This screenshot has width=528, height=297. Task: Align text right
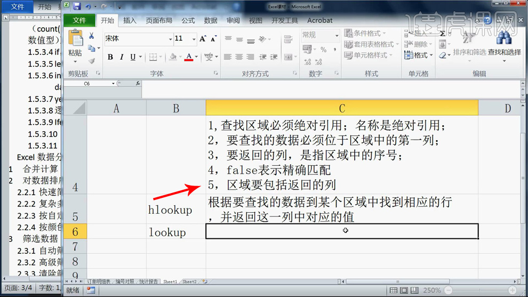pos(250,57)
